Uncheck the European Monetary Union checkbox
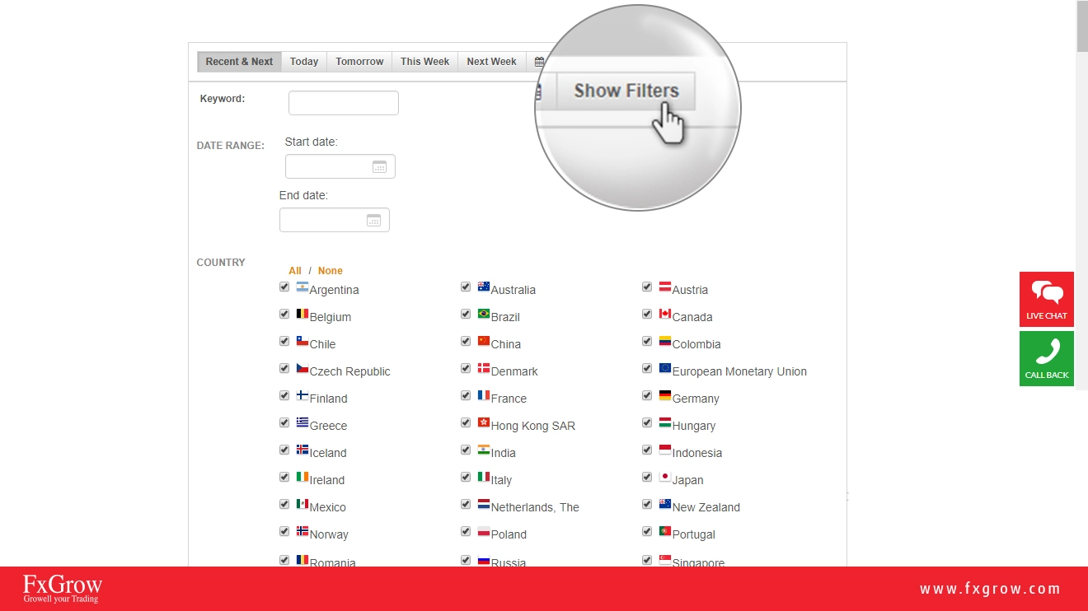Viewport: 1088px width, 611px height. click(x=647, y=368)
